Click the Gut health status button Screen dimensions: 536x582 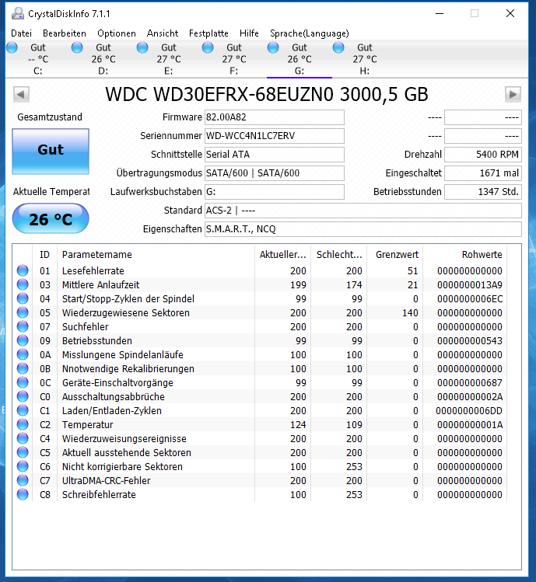click(x=51, y=151)
